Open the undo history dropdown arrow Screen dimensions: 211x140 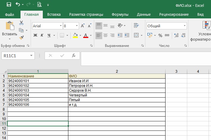[x=23, y=5]
